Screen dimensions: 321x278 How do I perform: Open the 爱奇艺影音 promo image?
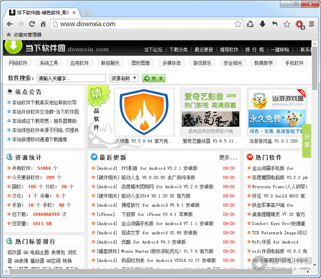tap(210, 112)
